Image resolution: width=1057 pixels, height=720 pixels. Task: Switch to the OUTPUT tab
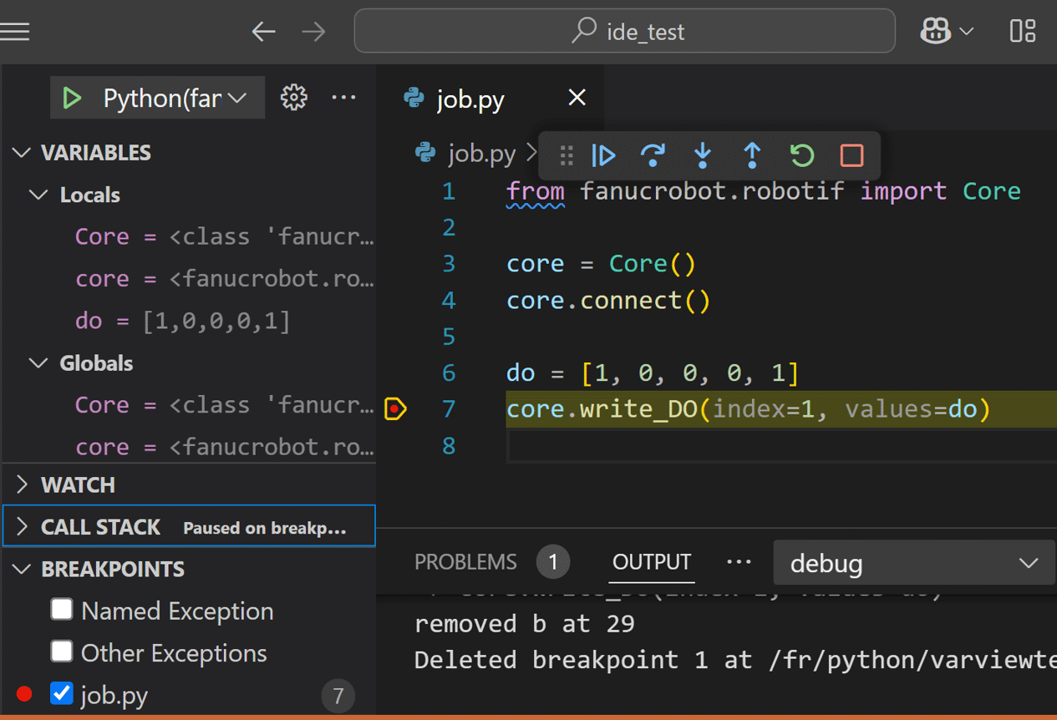click(652, 561)
